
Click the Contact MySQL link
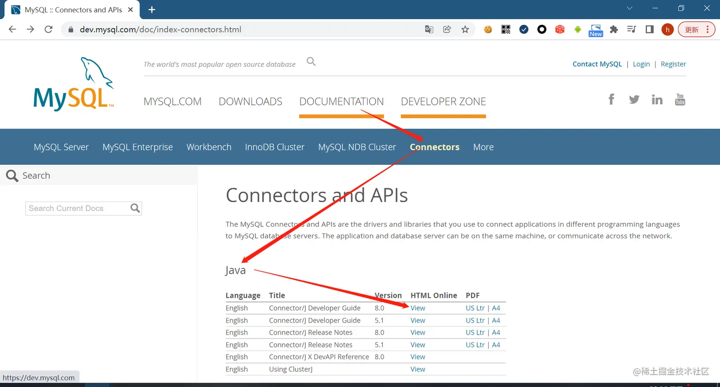pos(597,64)
